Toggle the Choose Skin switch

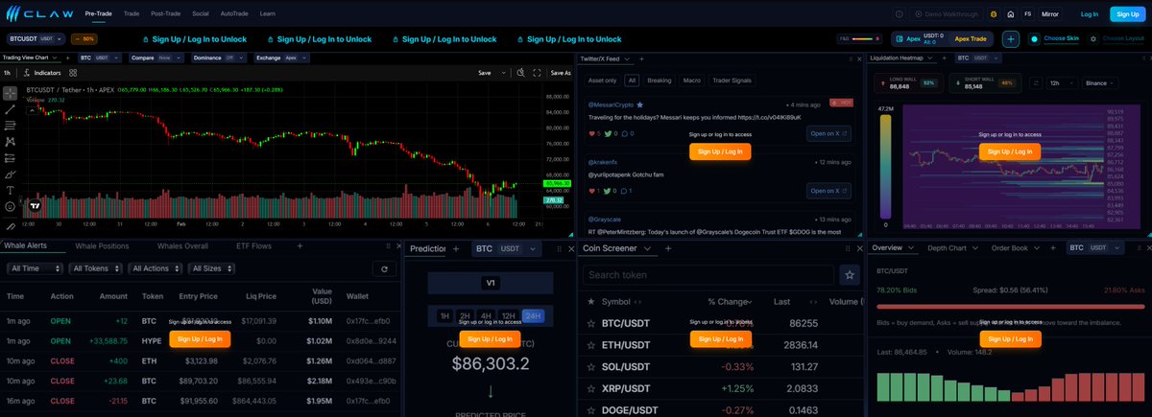(1035, 39)
